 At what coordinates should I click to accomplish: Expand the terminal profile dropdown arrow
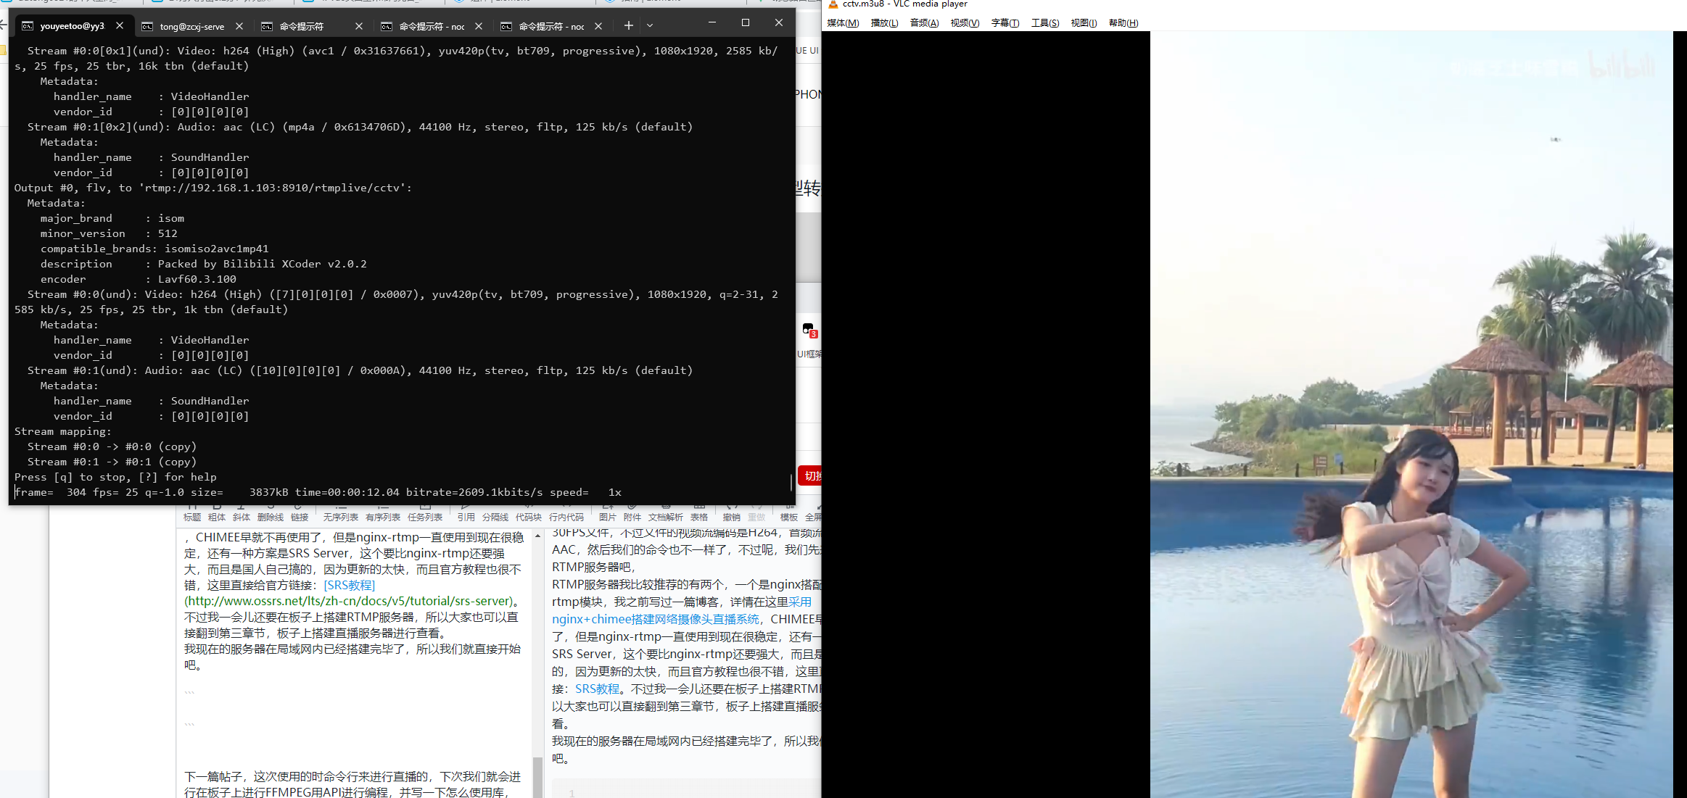pos(650,25)
